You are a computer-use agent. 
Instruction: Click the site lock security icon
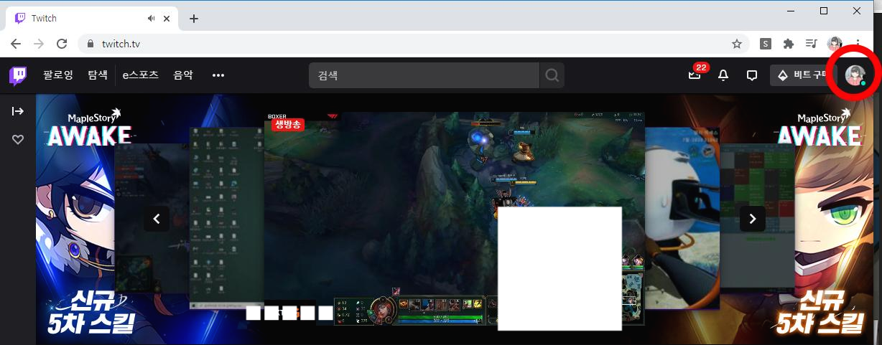(x=90, y=44)
